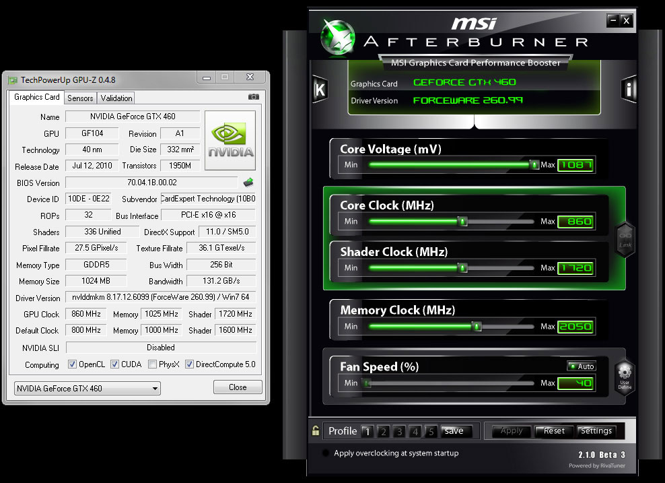Click the Core Voltage 1087 value field
This screenshot has height=483, width=665.
coord(575,164)
